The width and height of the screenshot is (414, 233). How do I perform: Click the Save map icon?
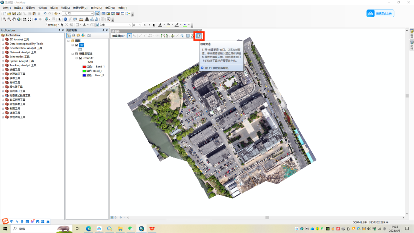[x=14, y=13]
